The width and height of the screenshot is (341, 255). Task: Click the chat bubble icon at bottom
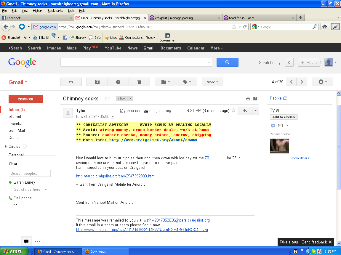(27, 241)
